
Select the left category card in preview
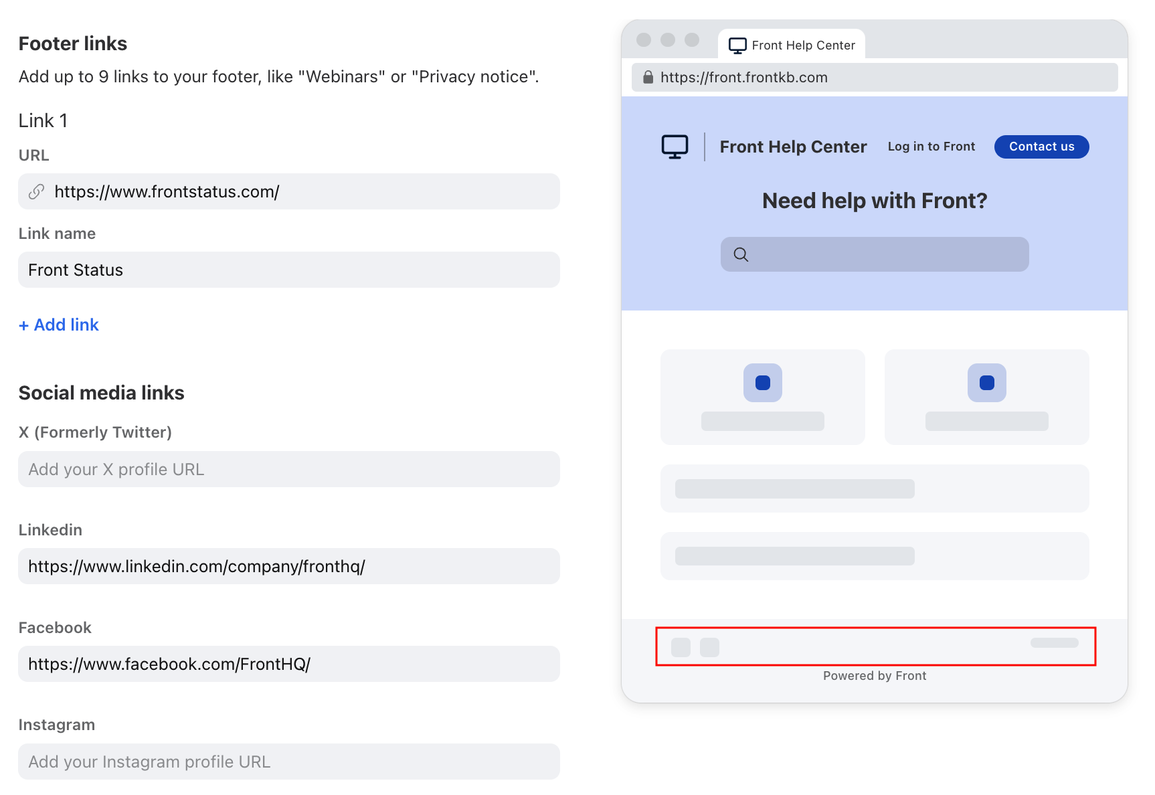[x=763, y=397]
